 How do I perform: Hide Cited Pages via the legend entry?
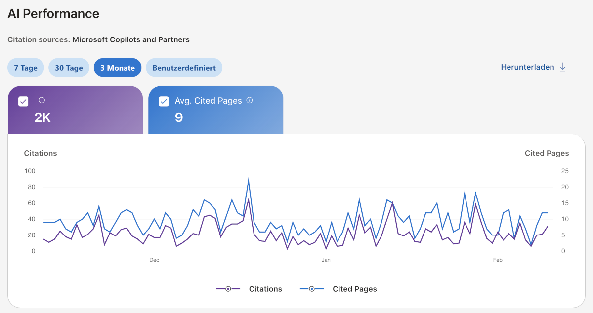(354, 289)
